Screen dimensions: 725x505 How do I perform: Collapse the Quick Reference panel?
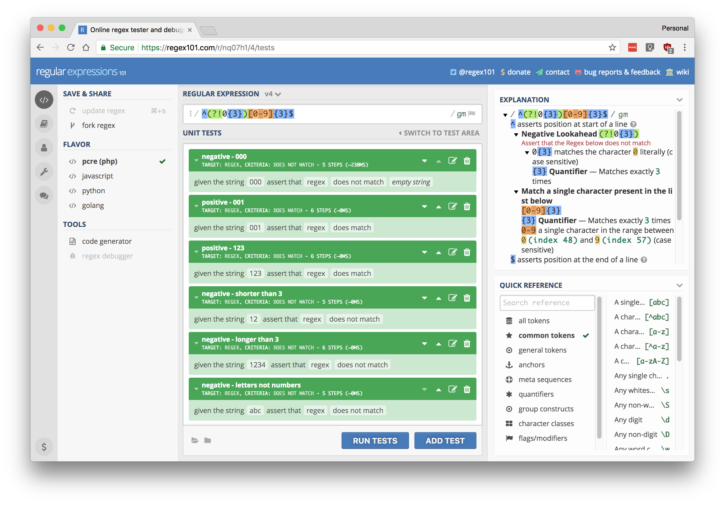click(x=680, y=285)
